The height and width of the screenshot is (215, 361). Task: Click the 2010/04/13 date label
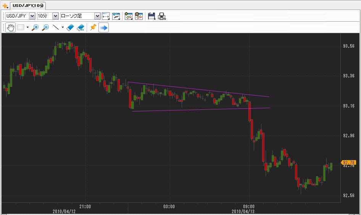click(243, 211)
